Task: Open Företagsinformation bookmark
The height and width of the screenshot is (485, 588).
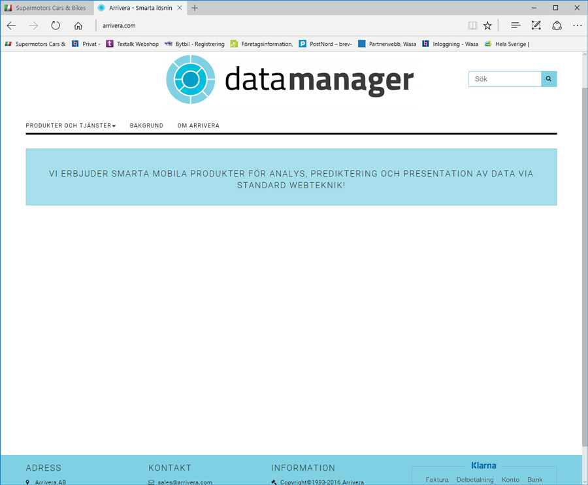Action: pos(261,44)
